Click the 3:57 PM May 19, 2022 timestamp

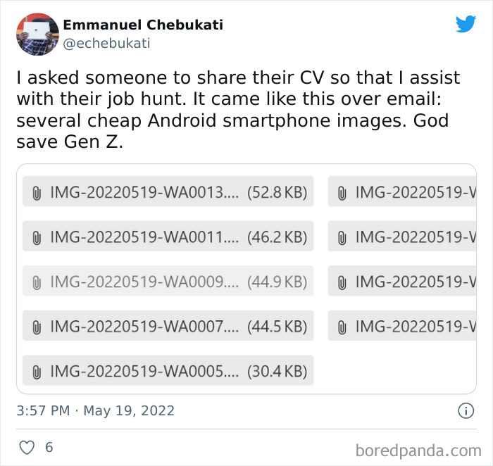pos(95,410)
